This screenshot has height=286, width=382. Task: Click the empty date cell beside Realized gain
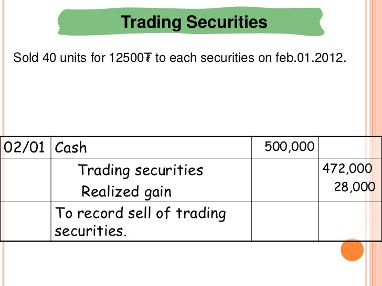click(x=26, y=180)
